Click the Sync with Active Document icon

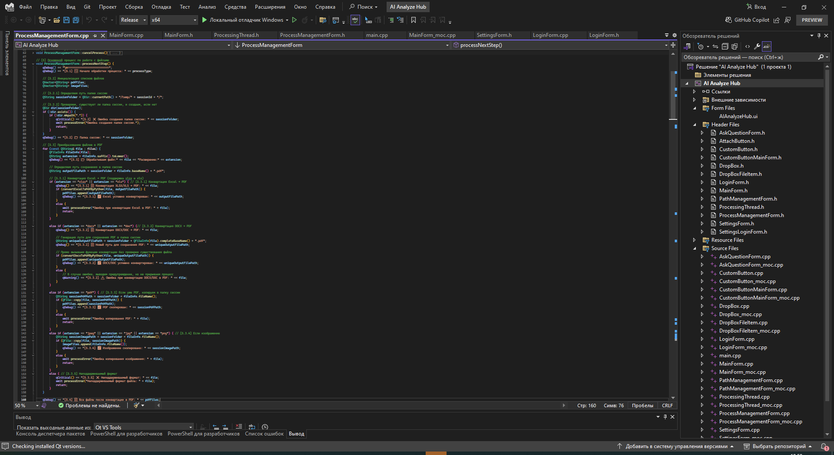[x=715, y=46]
